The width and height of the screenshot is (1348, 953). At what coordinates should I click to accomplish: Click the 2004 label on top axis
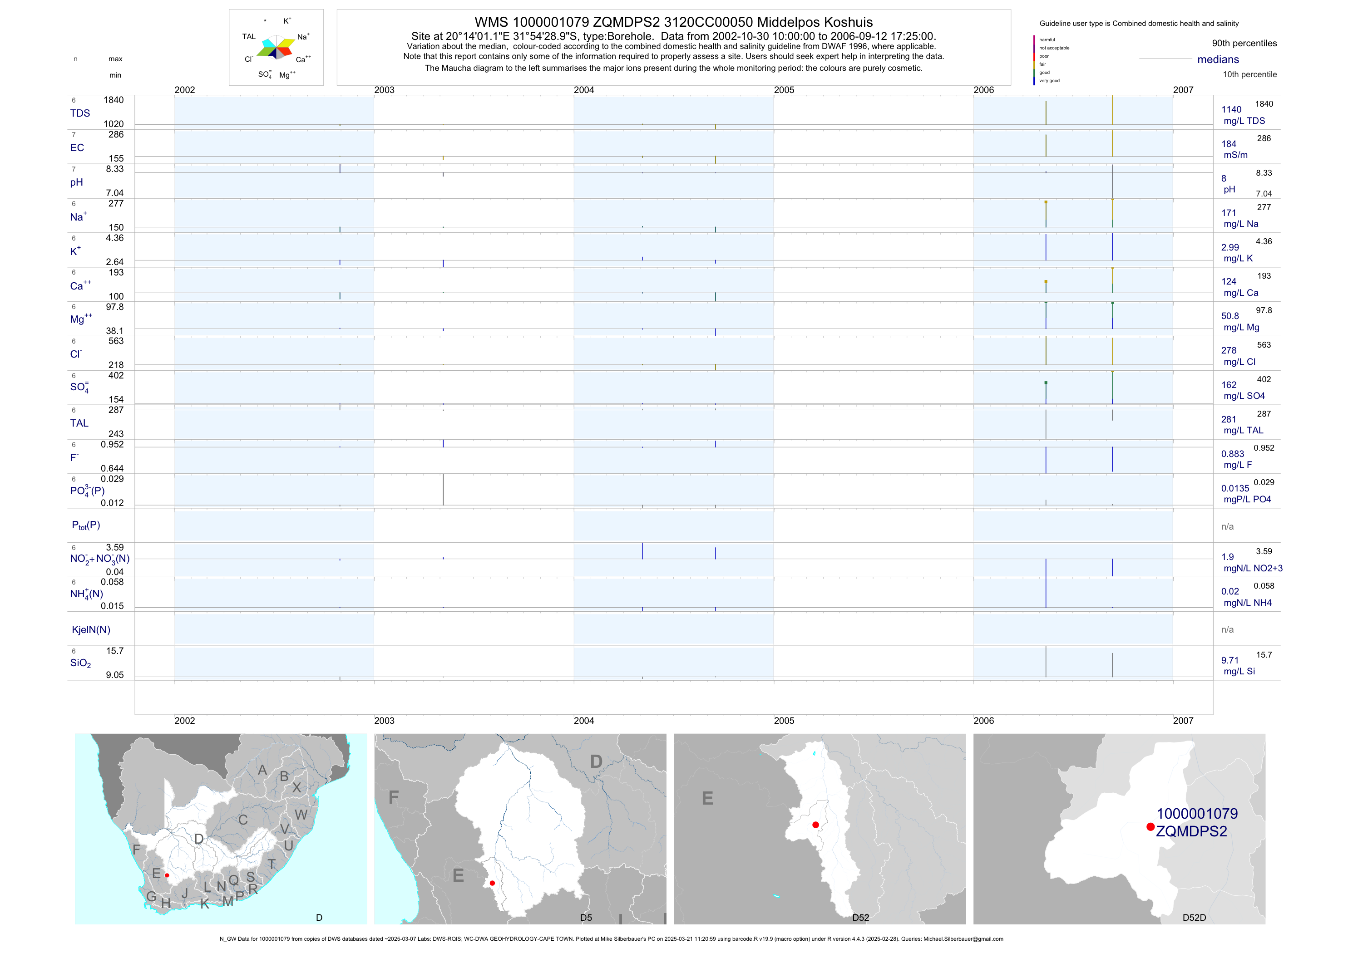(583, 90)
